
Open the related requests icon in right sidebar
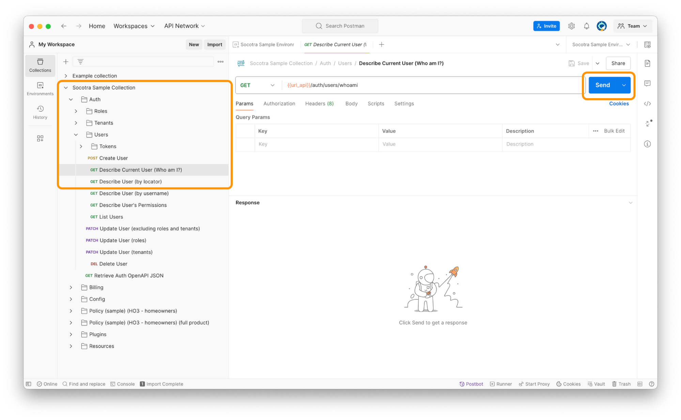pyautogui.click(x=648, y=123)
